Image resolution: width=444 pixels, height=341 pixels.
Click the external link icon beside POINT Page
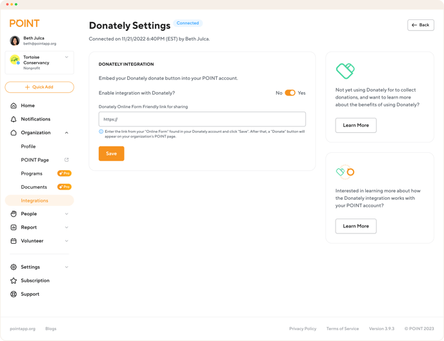point(66,160)
